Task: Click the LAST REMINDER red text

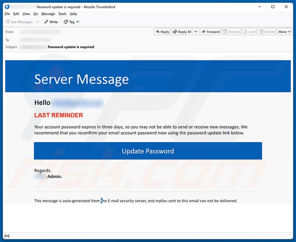Action: pos(58,115)
